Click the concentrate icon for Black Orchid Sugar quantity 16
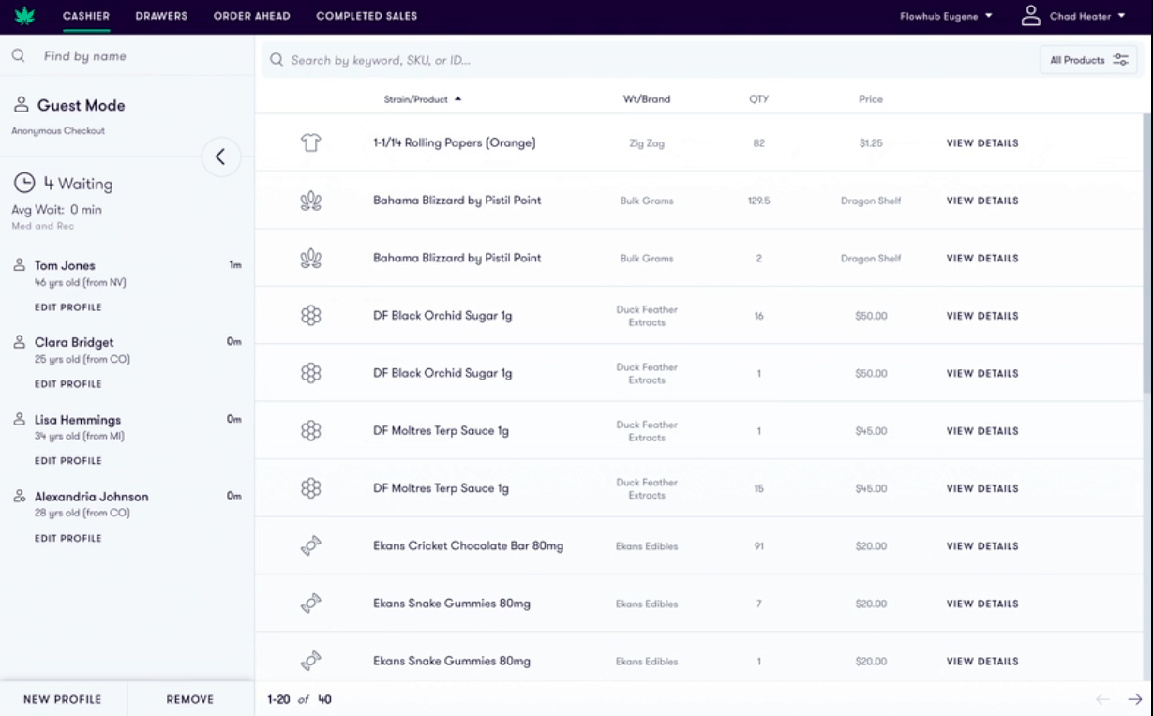Screen dimensions: 1153x716 311,316
